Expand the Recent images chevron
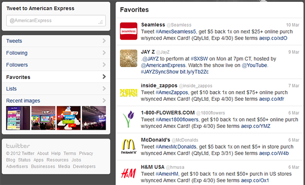The image size is (305, 185). [104, 101]
